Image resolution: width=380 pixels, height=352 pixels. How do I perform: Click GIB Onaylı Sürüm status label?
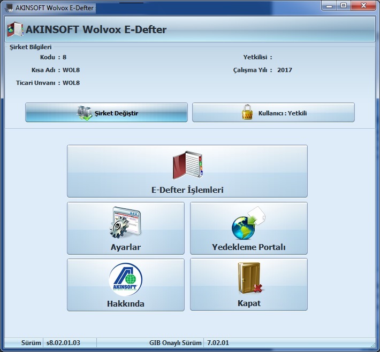(x=175, y=343)
